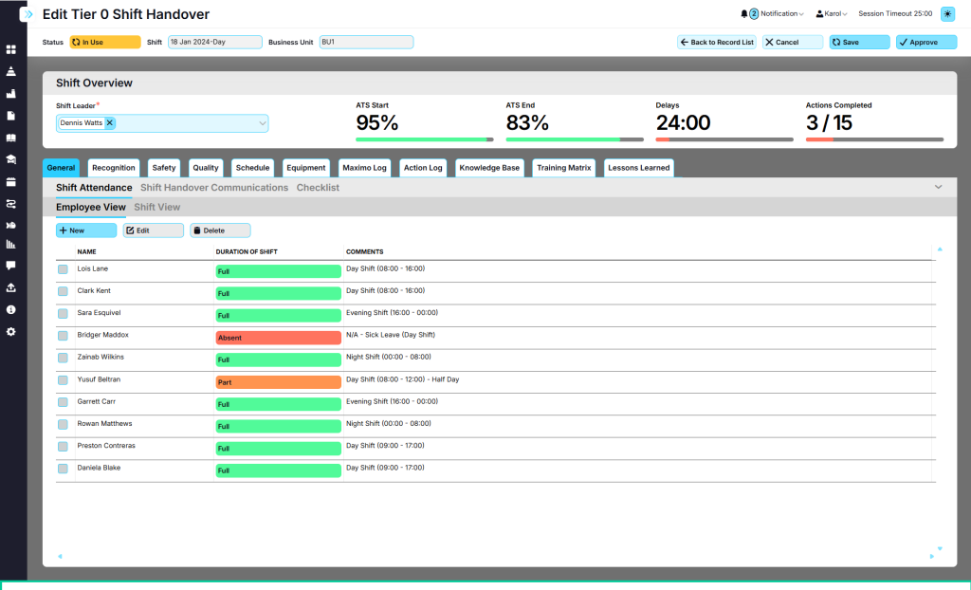Click the graduation cap training icon
This screenshot has width=971, height=590.
[x=10, y=160]
